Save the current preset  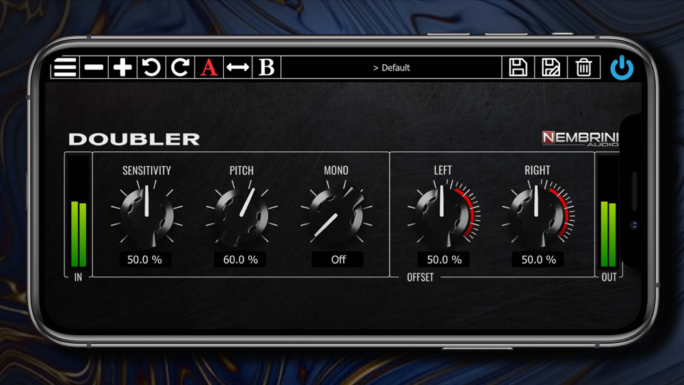(x=518, y=68)
